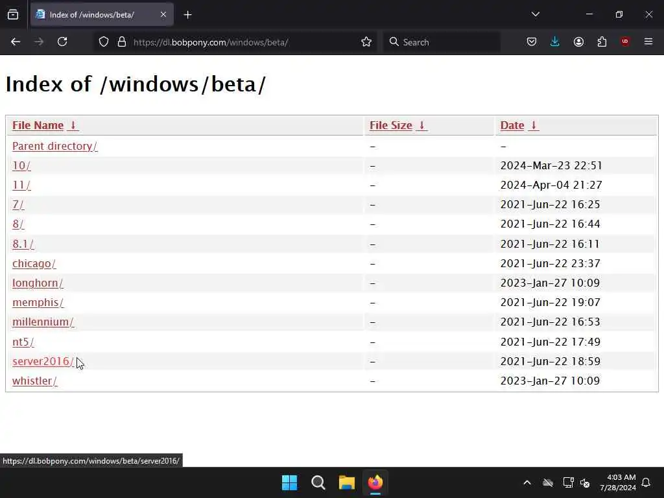
Task: Open the server2016/ folder link
Action: [43, 361]
